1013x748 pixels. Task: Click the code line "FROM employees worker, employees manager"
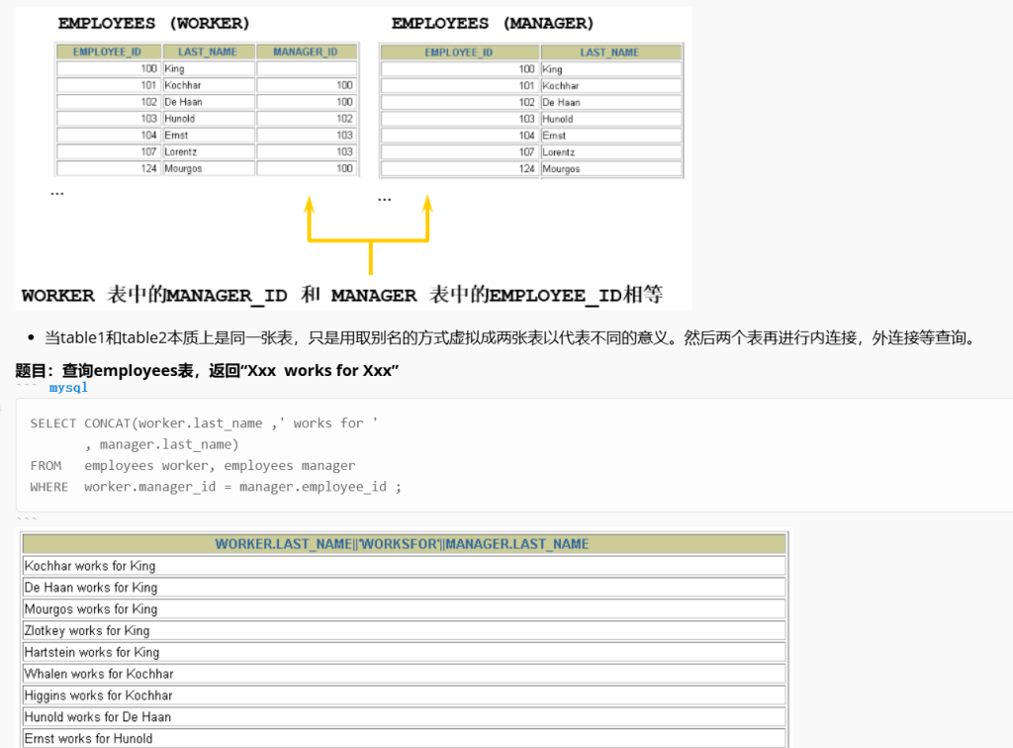tap(193, 466)
